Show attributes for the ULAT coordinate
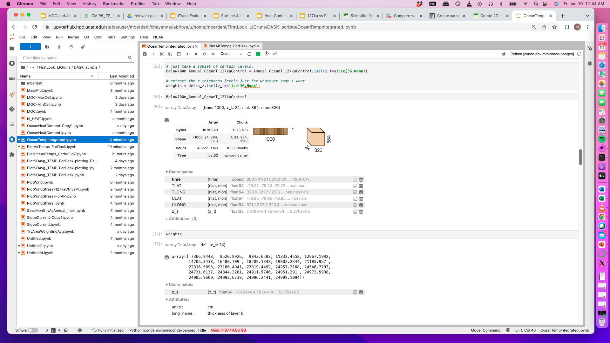This screenshot has height=343, width=610. [x=355, y=199]
